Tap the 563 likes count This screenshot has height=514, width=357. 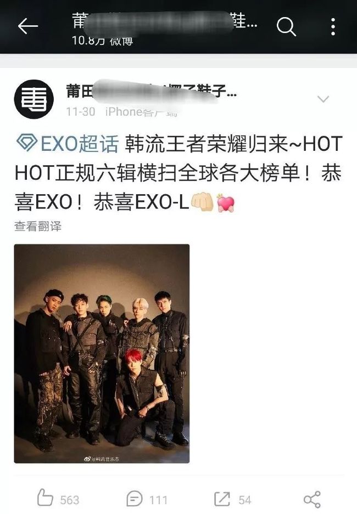tap(70, 500)
